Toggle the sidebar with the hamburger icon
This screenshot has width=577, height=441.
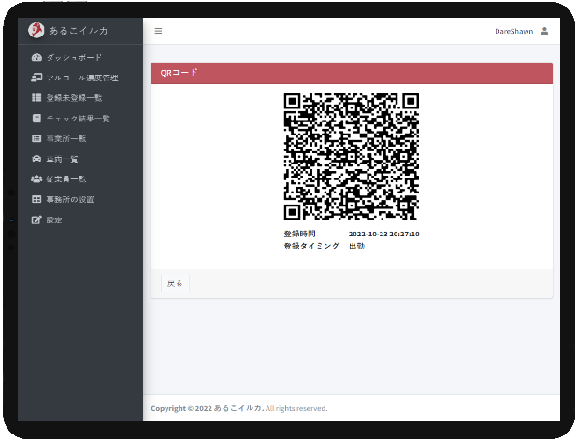click(x=158, y=31)
